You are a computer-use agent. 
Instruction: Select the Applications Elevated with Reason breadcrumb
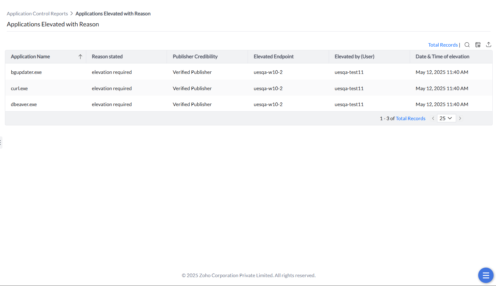click(113, 13)
